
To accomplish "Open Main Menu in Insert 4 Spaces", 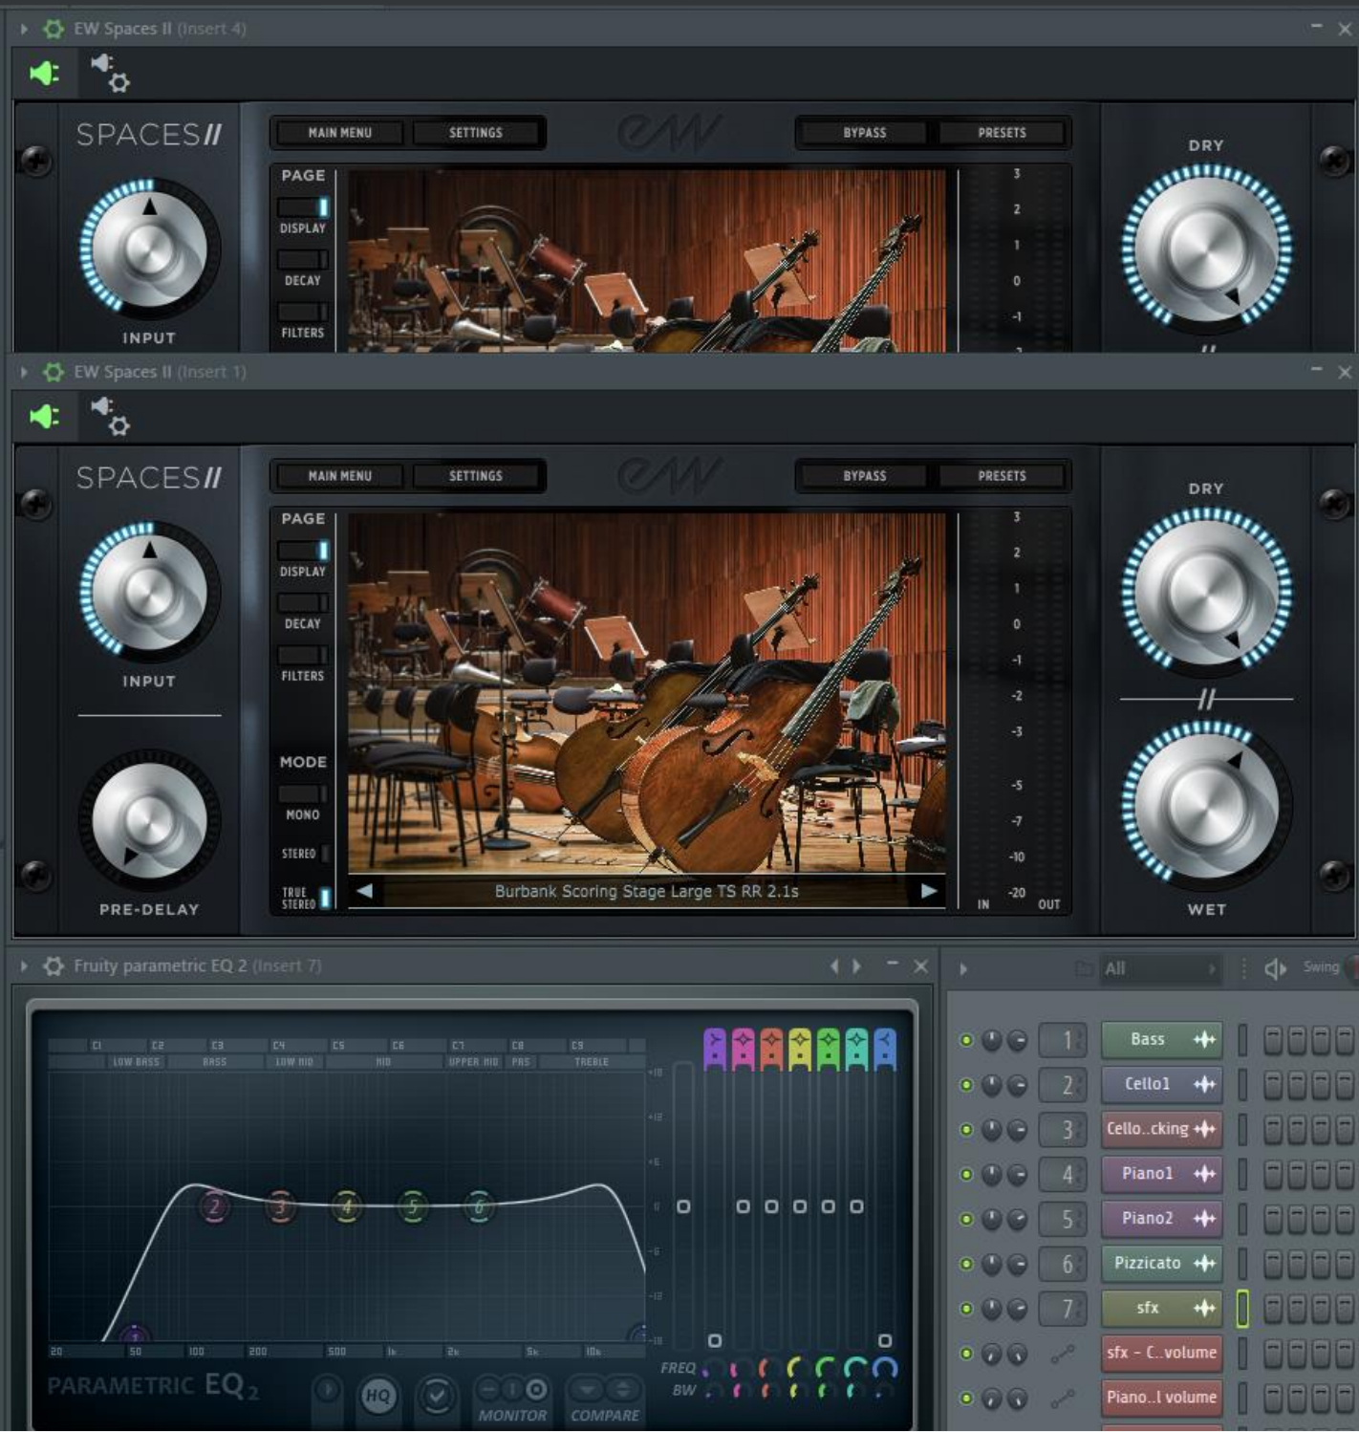I will [x=339, y=133].
